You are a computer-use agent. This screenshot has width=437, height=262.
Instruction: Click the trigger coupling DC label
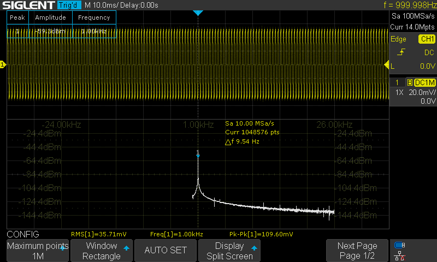429,52
